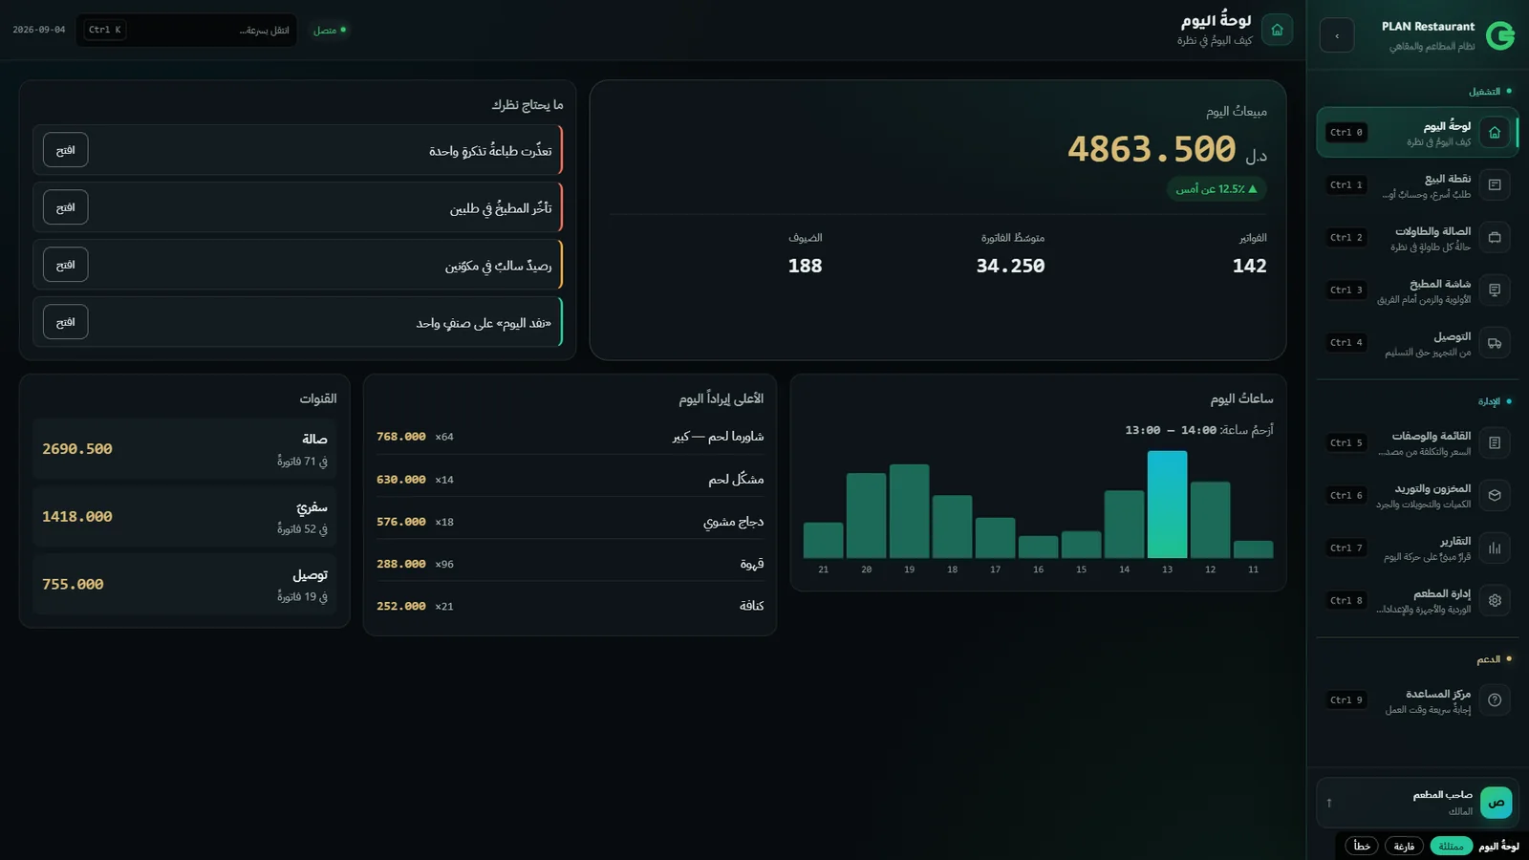Click the hour 19 bar in the chart
The width and height of the screenshot is (1529, 860).
[x=909, y=511]
